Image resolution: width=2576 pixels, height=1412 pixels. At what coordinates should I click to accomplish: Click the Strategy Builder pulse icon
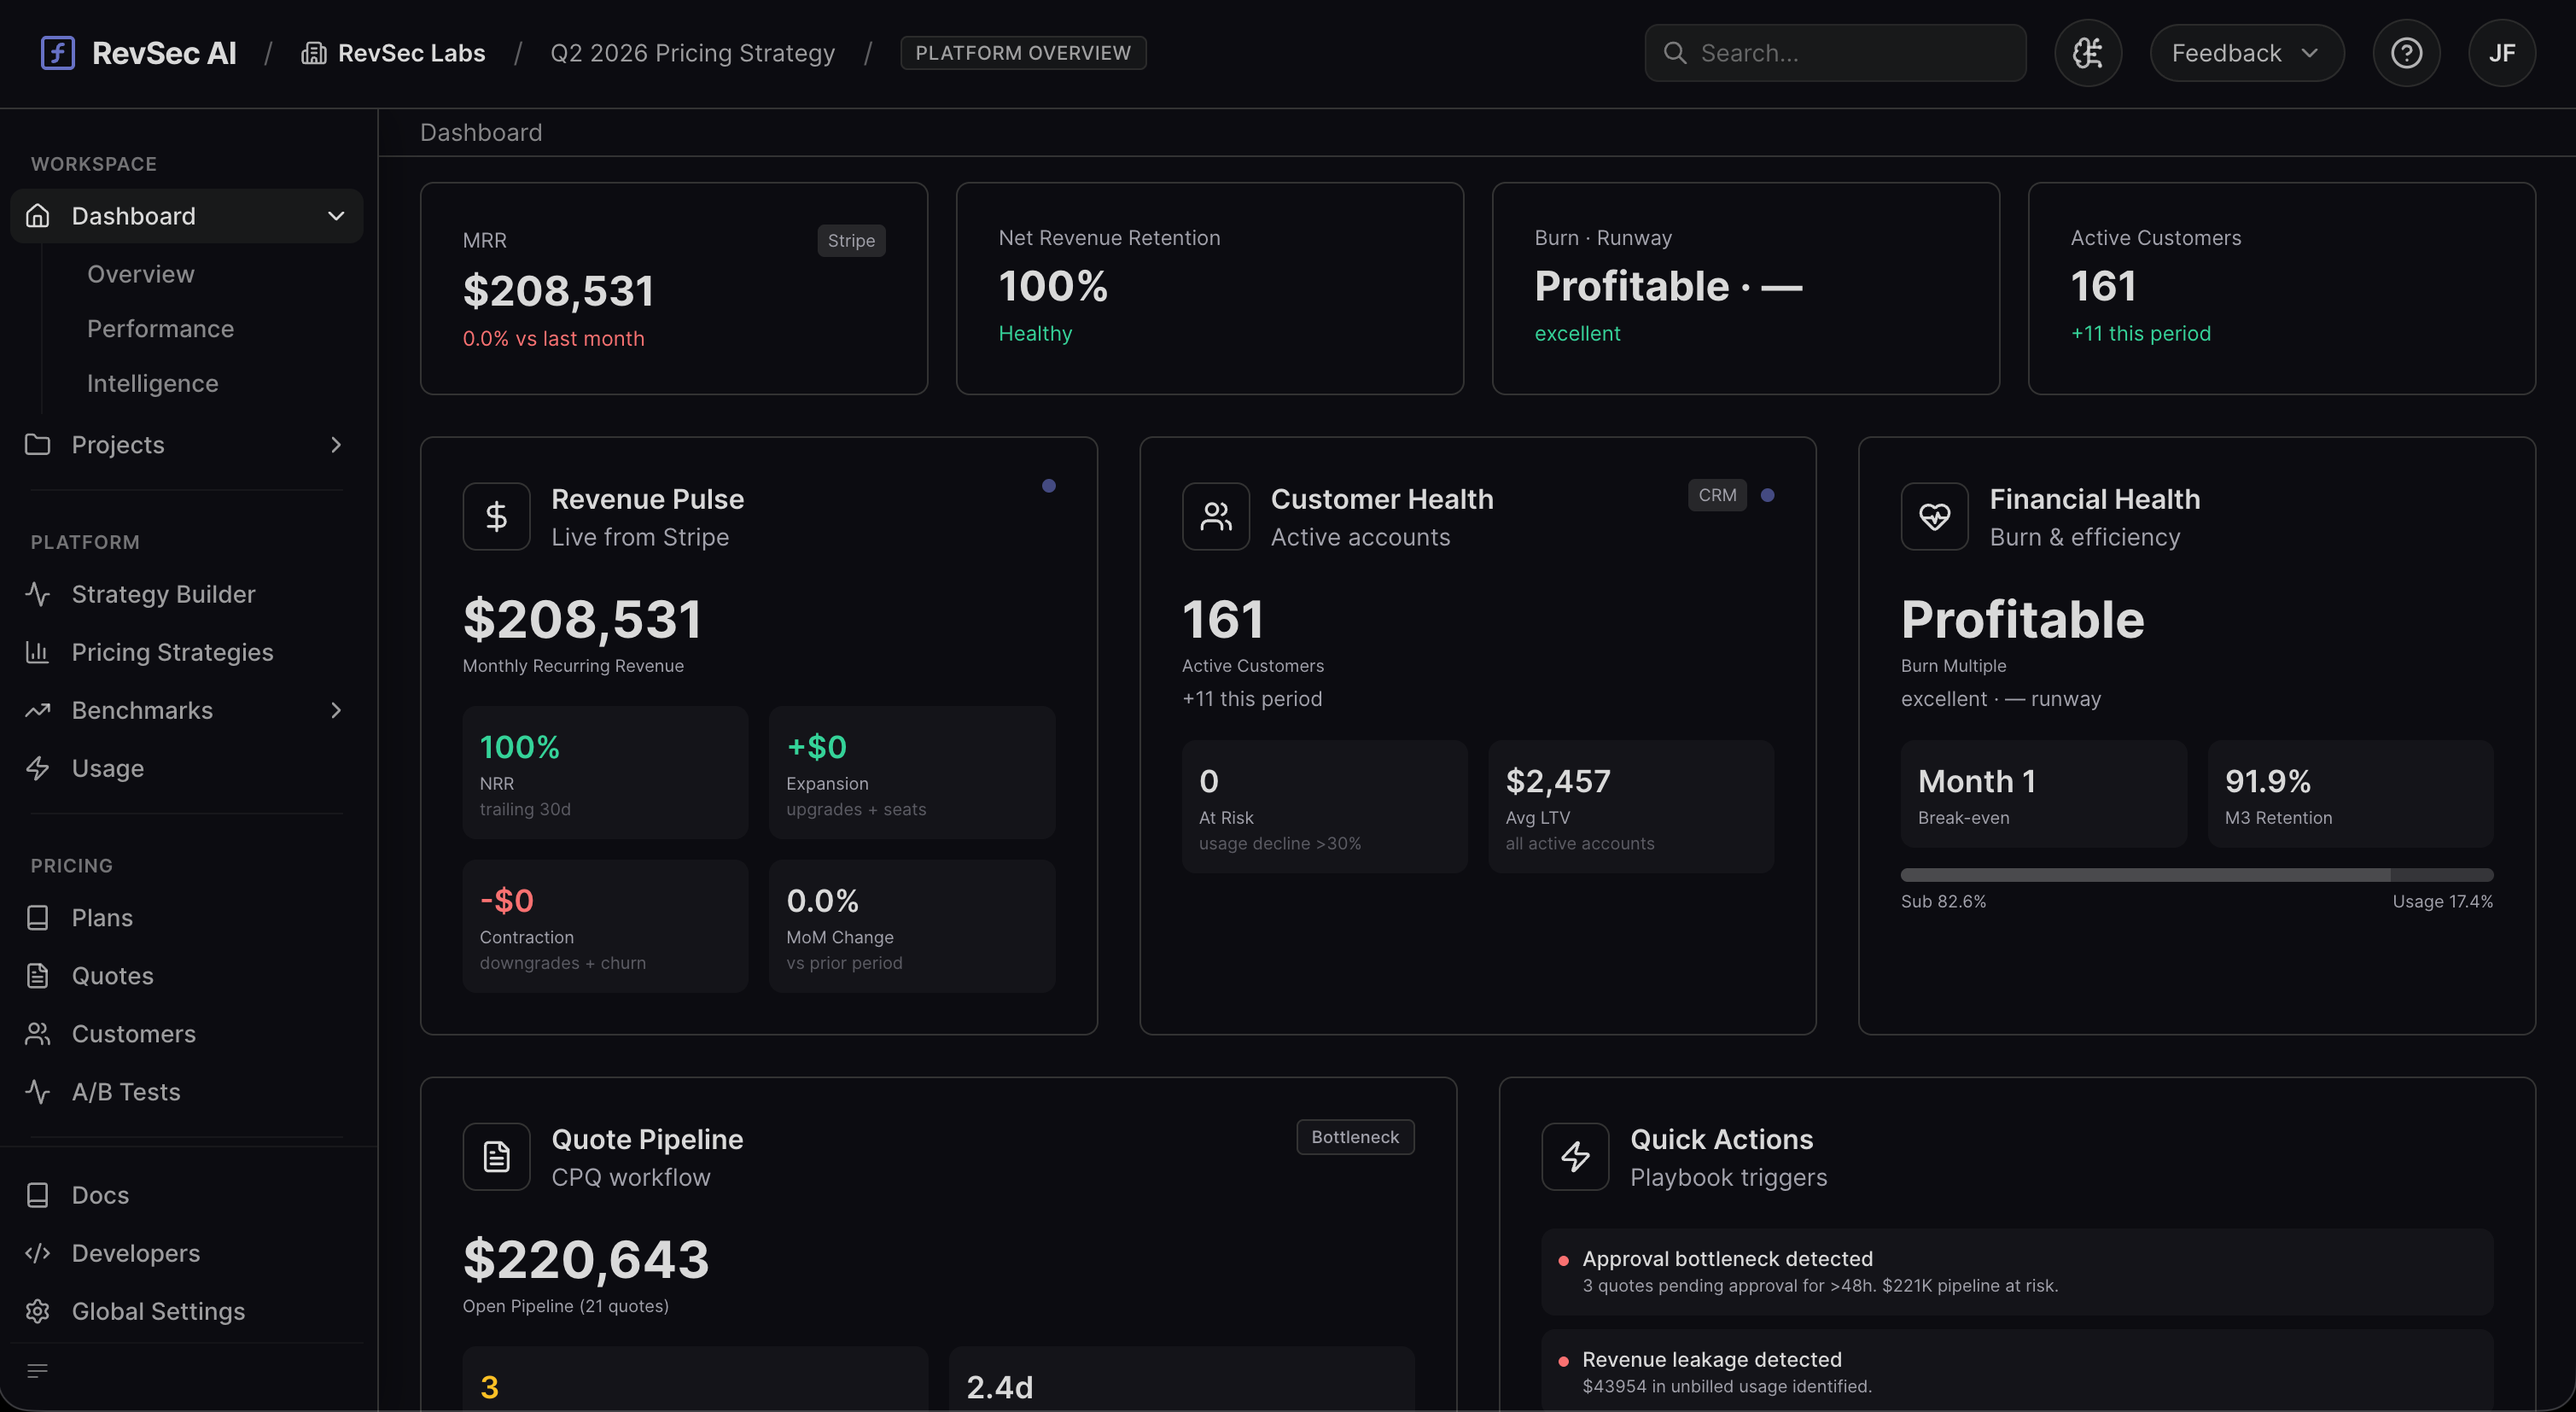(37, 594)
